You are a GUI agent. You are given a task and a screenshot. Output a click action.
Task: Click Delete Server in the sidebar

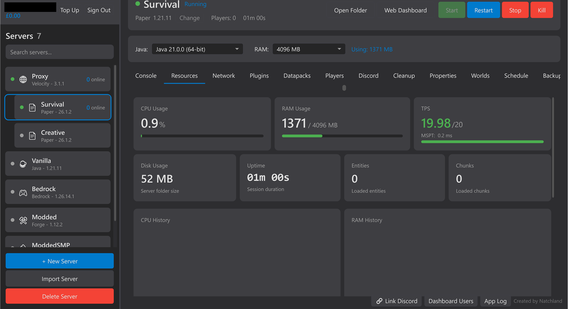(59, 296)
